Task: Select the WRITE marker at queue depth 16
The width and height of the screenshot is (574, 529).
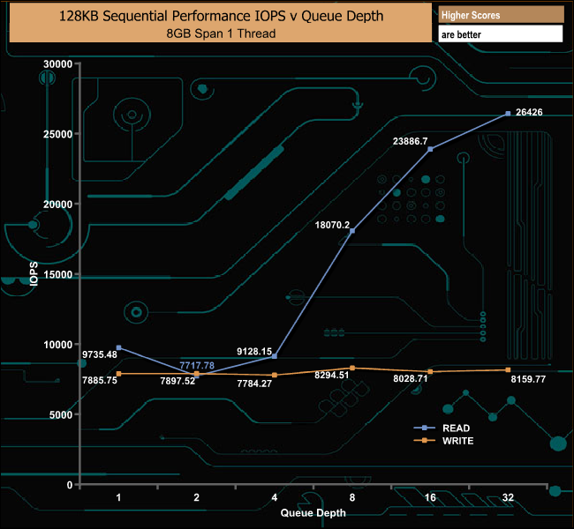Action: [x=430, y=371]
